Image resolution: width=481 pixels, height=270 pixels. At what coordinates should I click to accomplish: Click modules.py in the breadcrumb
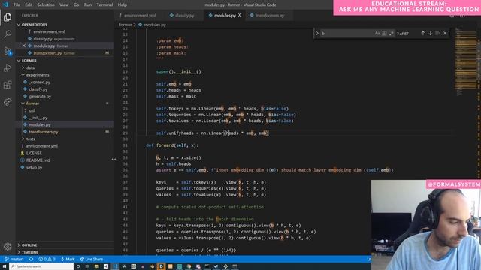[x=155, y=25]
